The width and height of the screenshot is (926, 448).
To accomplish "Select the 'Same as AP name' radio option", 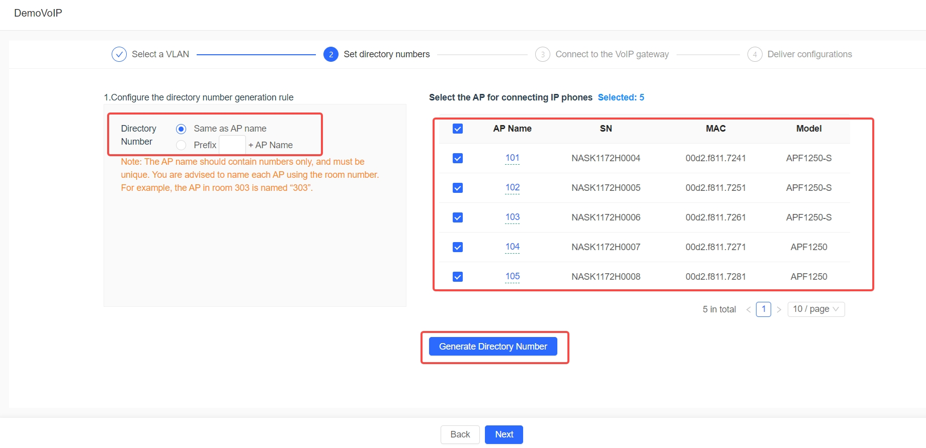I will point(181,129).
